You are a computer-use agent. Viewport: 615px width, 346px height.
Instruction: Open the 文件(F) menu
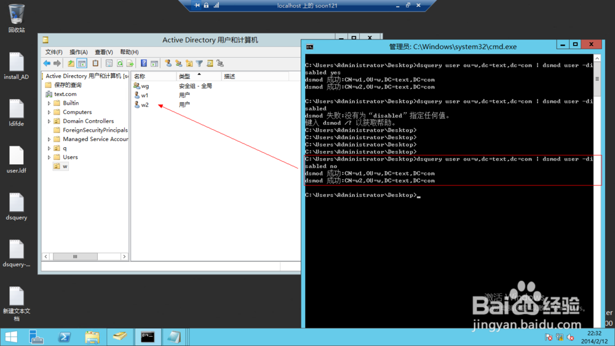coord(54,52)
